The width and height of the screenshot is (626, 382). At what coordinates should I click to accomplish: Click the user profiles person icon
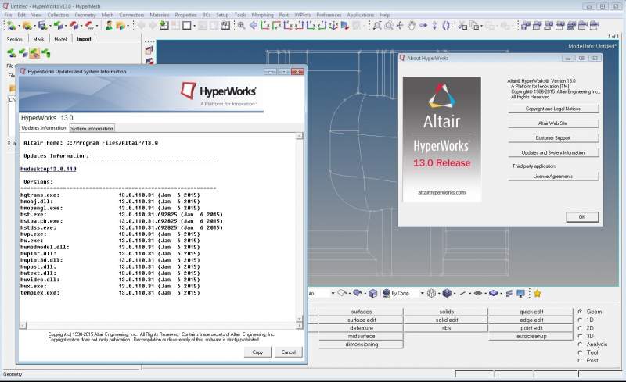pos(110,25)
